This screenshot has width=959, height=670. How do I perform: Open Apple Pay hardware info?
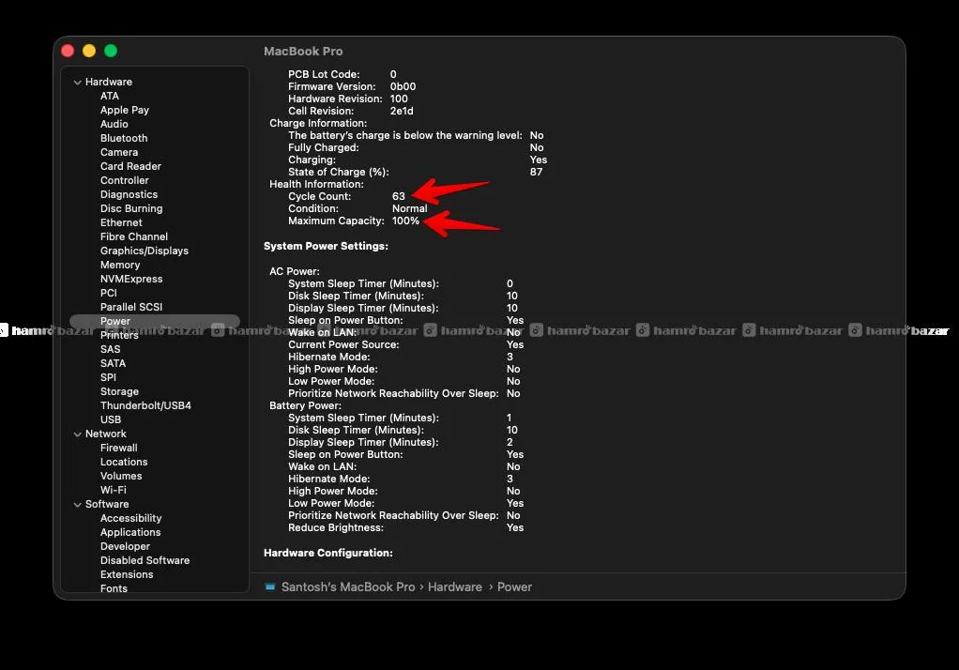pos(125,110)
